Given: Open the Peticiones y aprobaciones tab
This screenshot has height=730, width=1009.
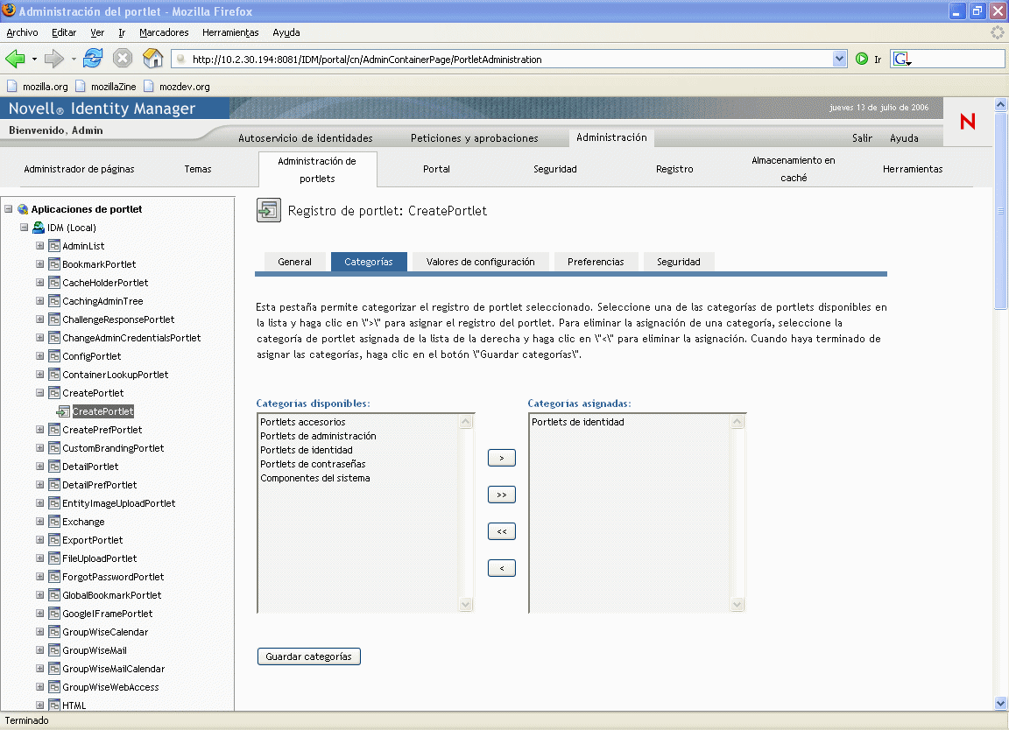Looking at the screenshot, I should point(474,137).
